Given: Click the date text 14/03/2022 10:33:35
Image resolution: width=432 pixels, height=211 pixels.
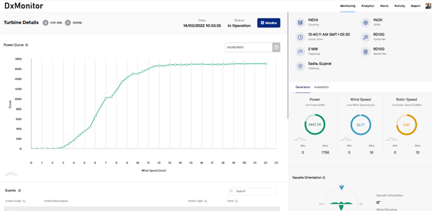Looking at the screenshot, I should [202, 26].
